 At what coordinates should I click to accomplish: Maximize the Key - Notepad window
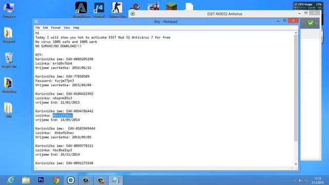285,21
